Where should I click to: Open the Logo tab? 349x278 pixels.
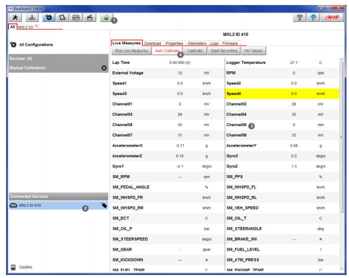214,43
